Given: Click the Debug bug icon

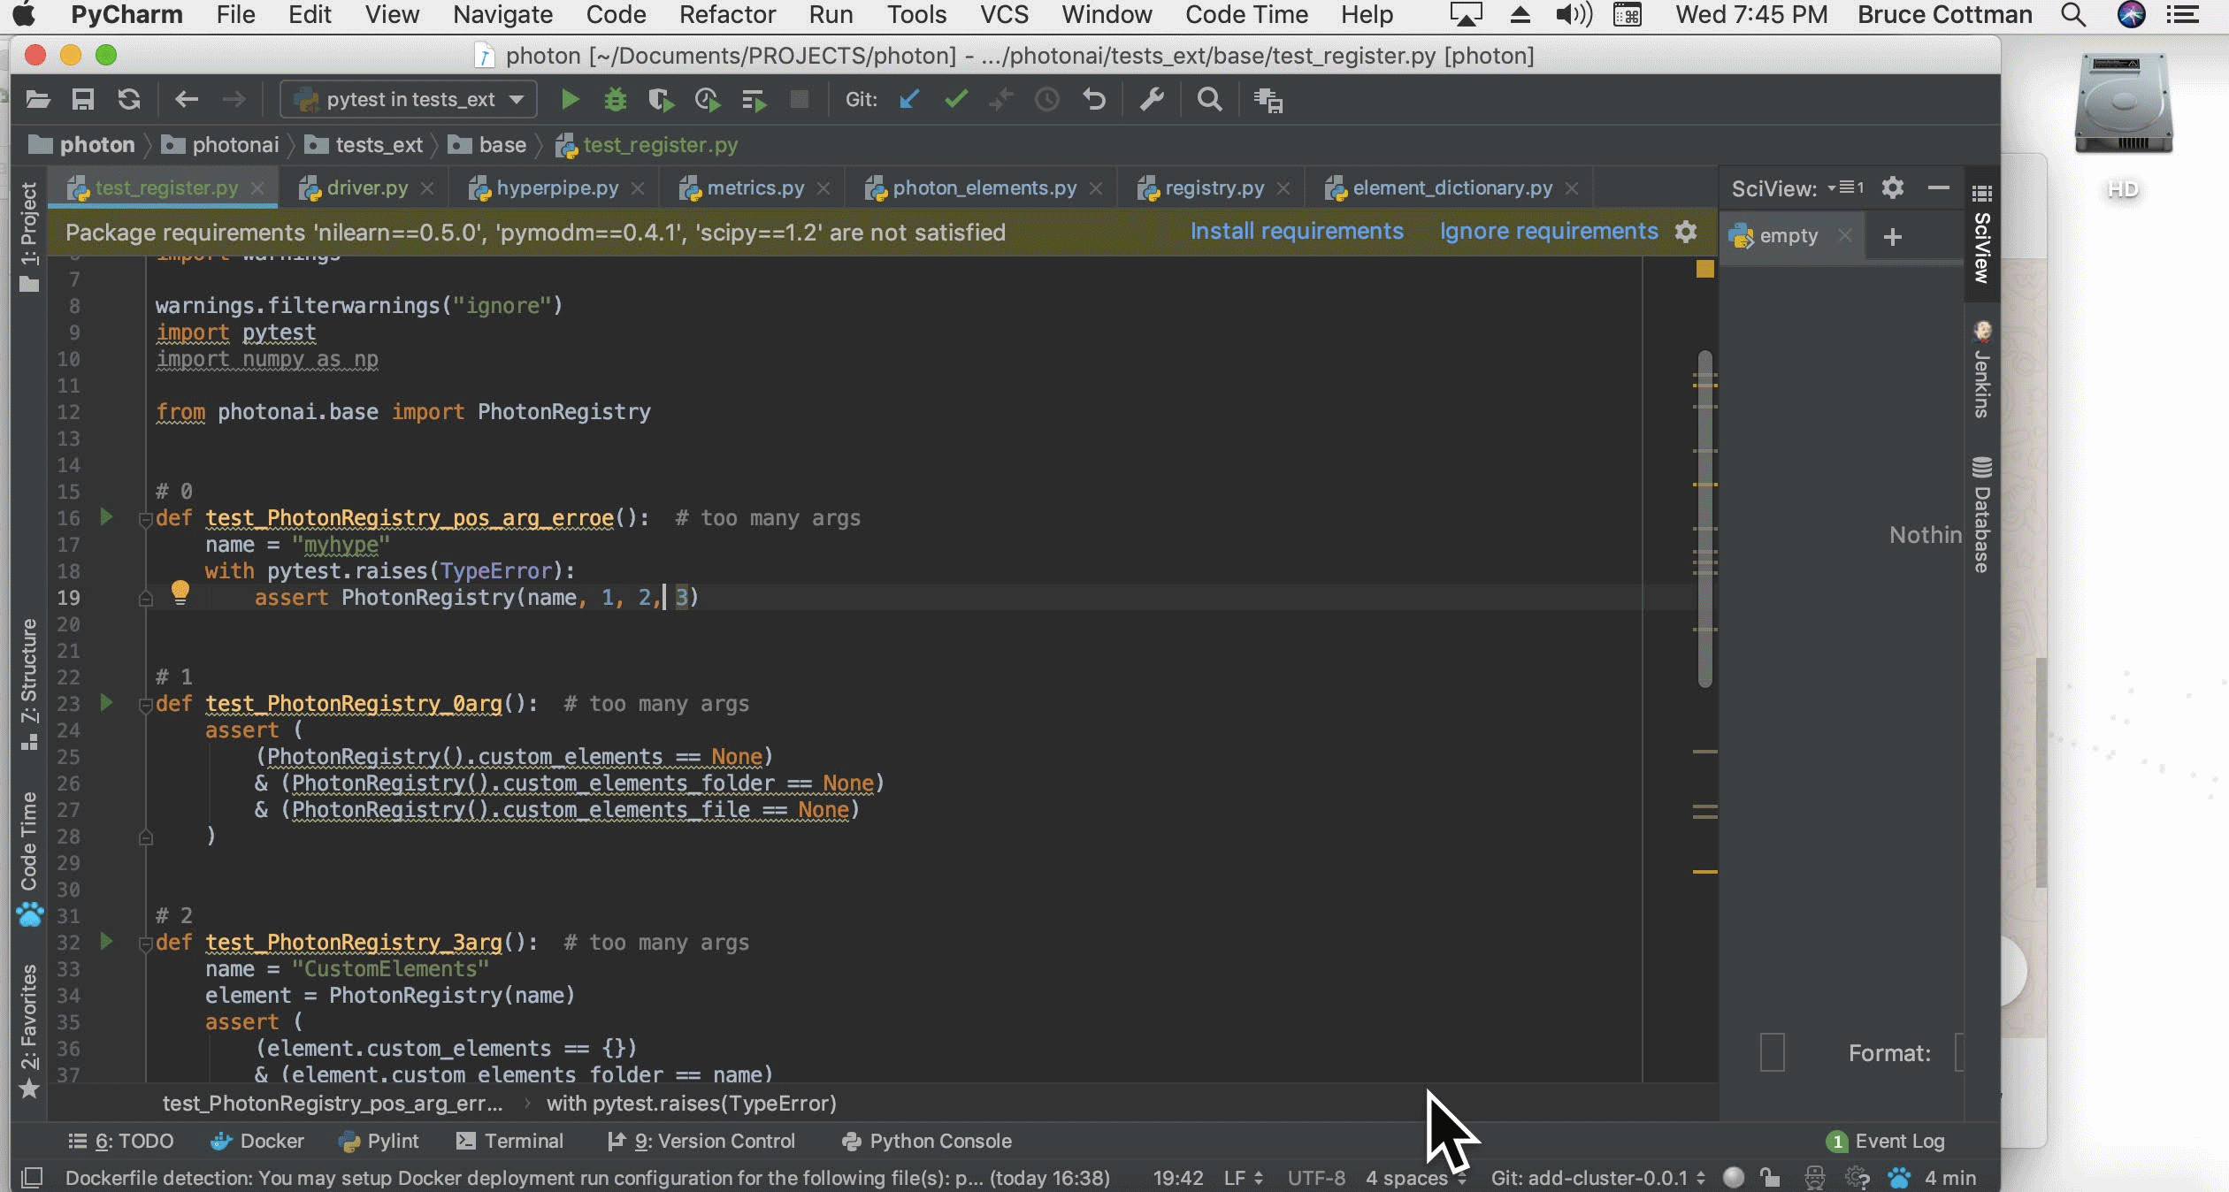Looking at the screenshot, I should tap(615, 100).
